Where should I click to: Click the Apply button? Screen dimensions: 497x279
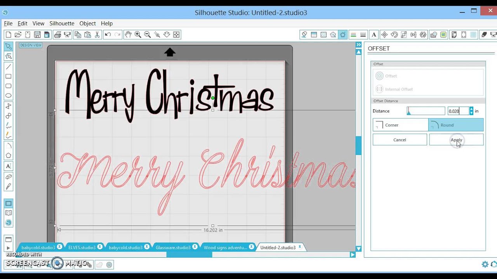[456, 140]
